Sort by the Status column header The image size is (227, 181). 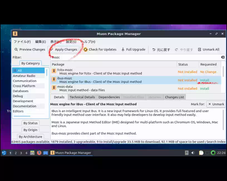coord(188,64)
